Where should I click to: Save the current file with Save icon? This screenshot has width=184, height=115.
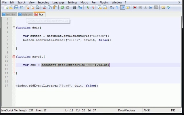tap(16, 7)
